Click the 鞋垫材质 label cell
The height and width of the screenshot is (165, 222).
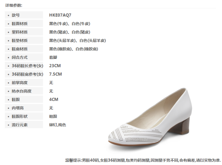(24, 40)
